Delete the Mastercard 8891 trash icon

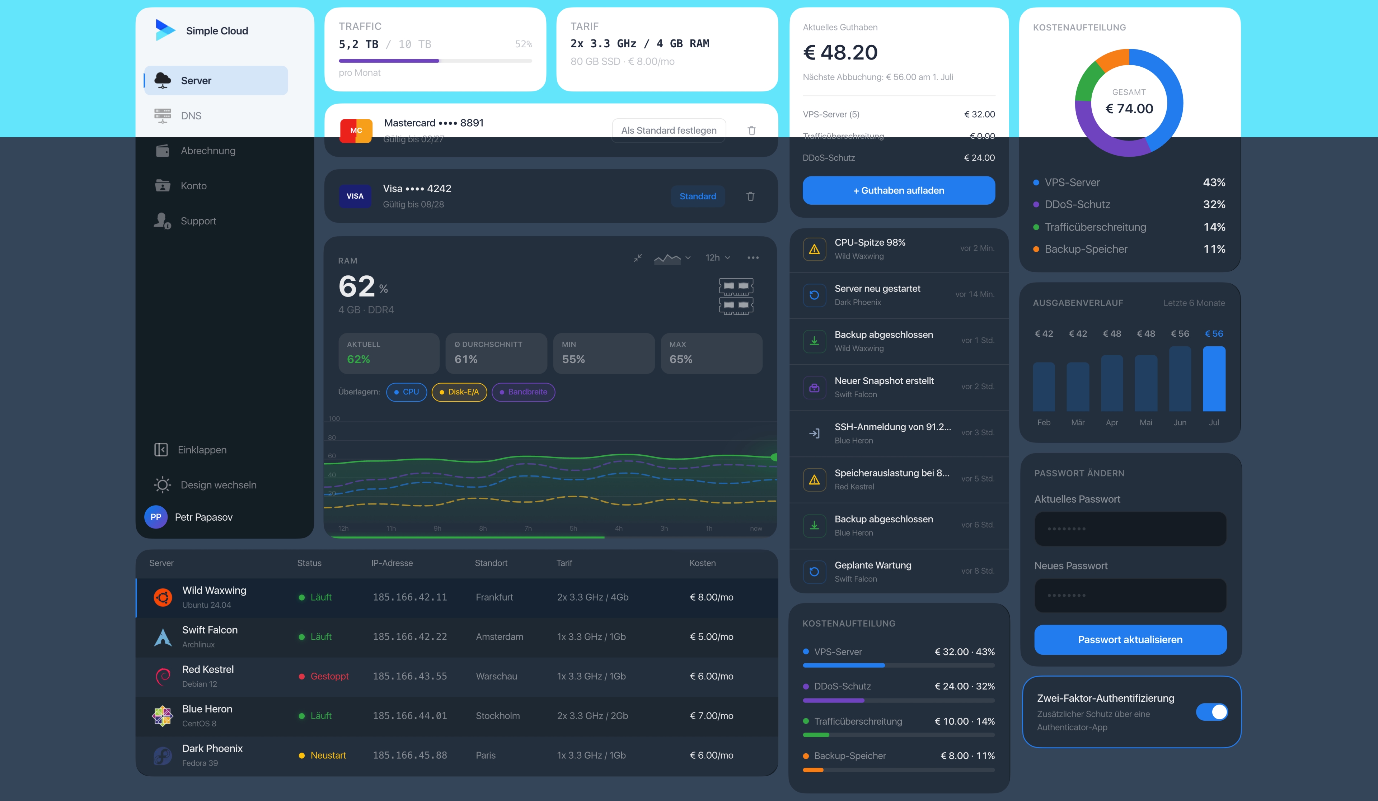tap(752, 131)
